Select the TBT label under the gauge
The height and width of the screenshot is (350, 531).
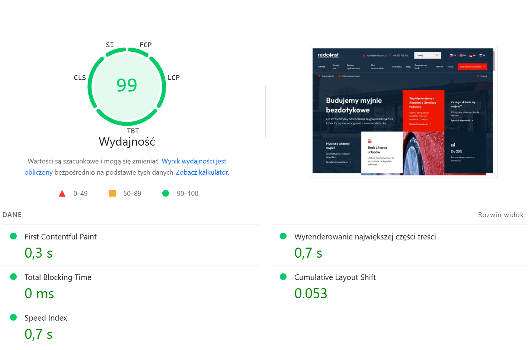(133, 131)
